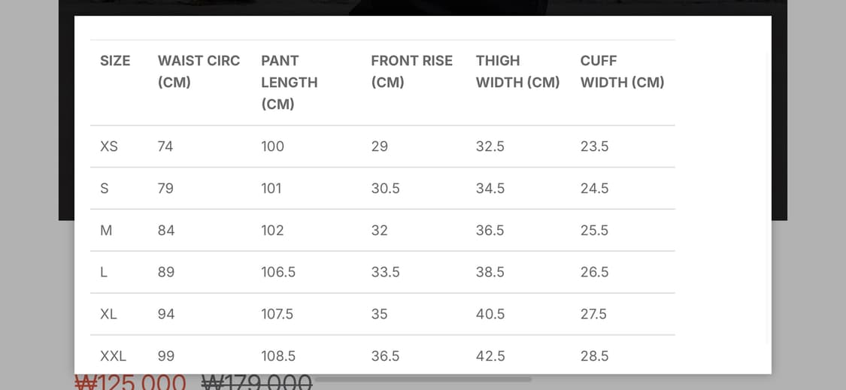Click the FRONT RISE (CM) column header
The image size is (846, 390).
(411, 71)
